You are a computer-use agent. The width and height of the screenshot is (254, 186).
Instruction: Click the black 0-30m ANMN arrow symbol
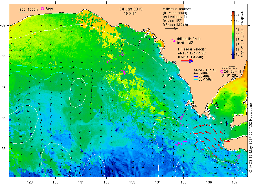[x=196, y=73]
